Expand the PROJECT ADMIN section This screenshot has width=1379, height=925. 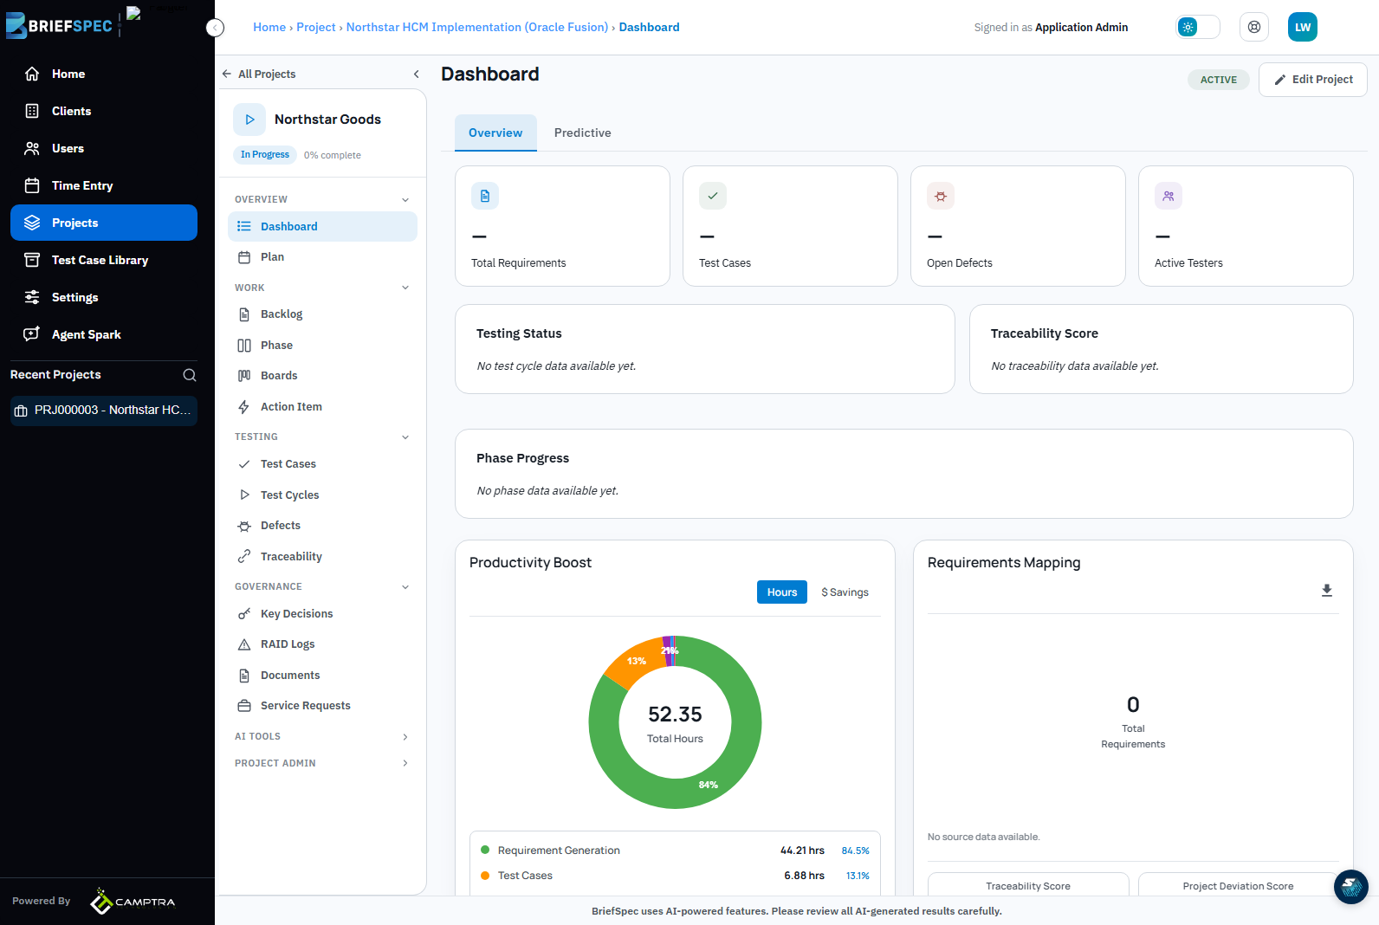point(405,763)
